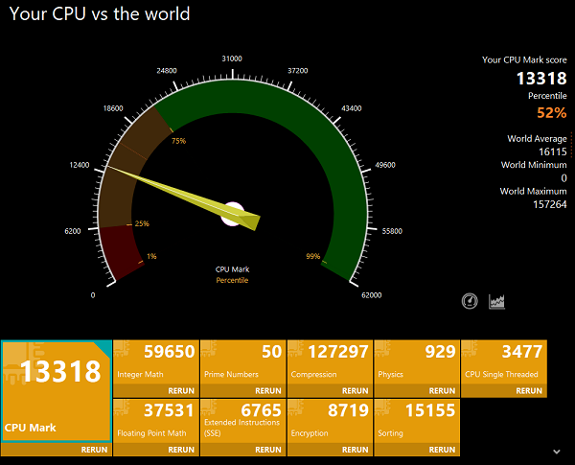Open the Integer Math 59650 tile

pyautogui.click(x=156, y=362)
